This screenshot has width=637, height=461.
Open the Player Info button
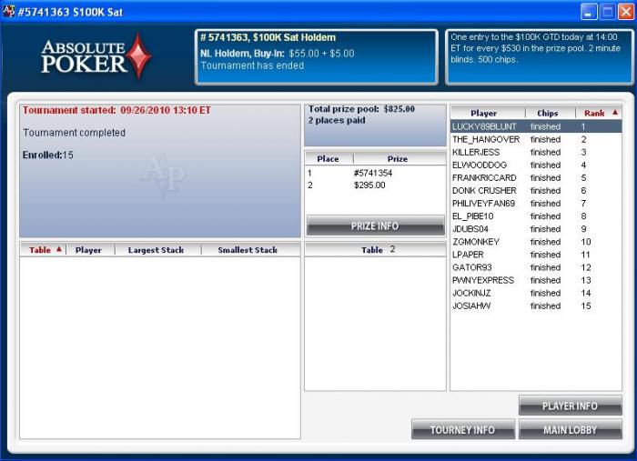click(570, 406)
